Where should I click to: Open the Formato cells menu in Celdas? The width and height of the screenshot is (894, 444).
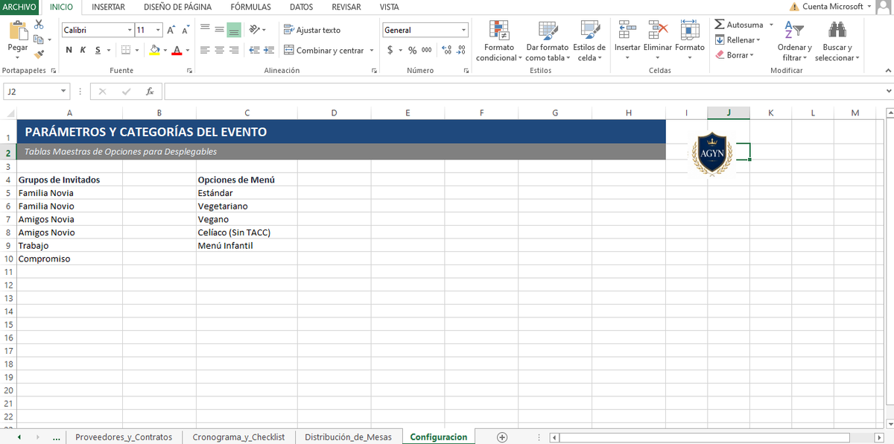(x=690, y=42)
